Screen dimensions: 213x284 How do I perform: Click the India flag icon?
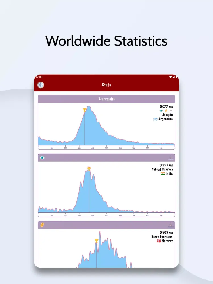click(163, 174)
